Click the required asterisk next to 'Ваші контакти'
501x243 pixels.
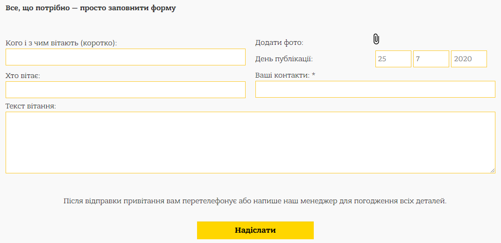[313, 74]
